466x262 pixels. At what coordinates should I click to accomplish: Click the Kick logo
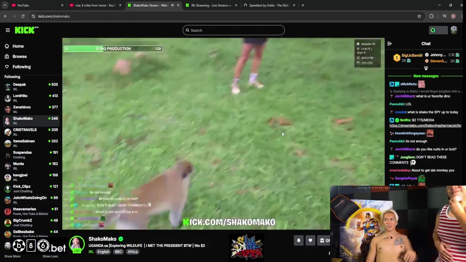[27, 30]
